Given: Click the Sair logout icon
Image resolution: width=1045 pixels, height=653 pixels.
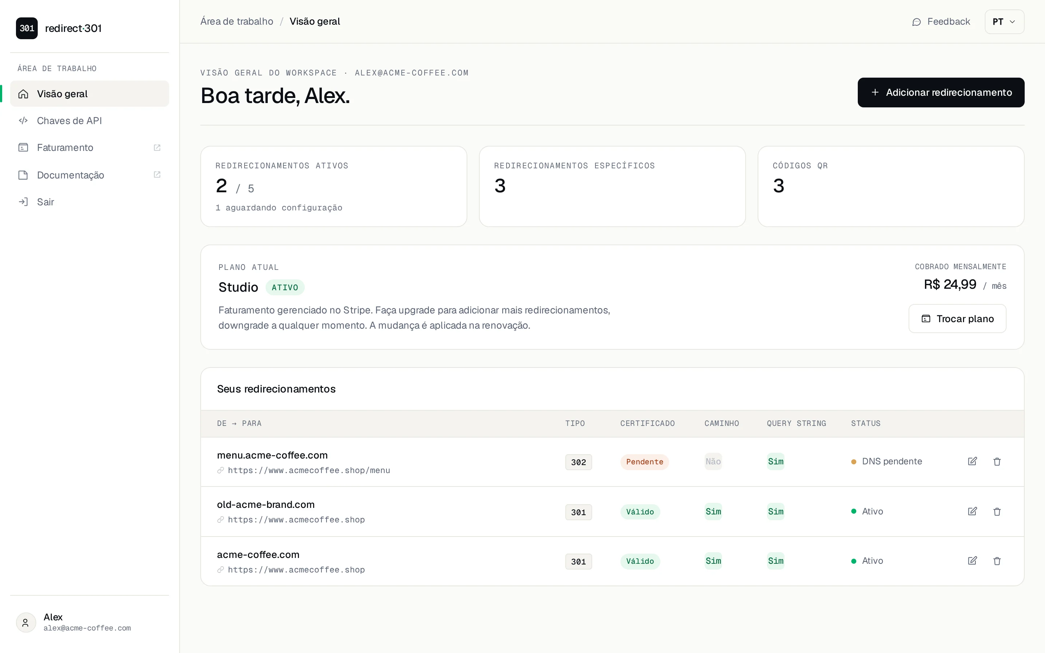Looking at the screenshot, I should (x=23, y=202).
